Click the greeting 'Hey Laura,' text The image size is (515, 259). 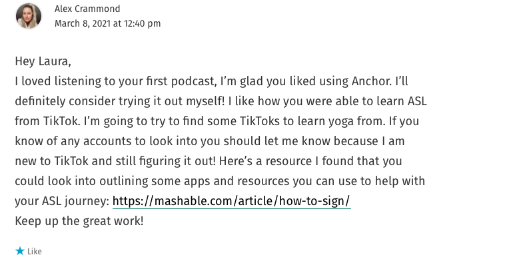point(43,61)
